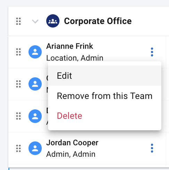
Task: Click Jordan Cooper's avatar icon
Action: pos(35,148)
